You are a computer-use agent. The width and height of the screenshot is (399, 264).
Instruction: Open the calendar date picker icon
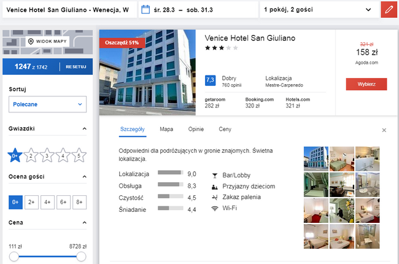[x=145, y=10]
